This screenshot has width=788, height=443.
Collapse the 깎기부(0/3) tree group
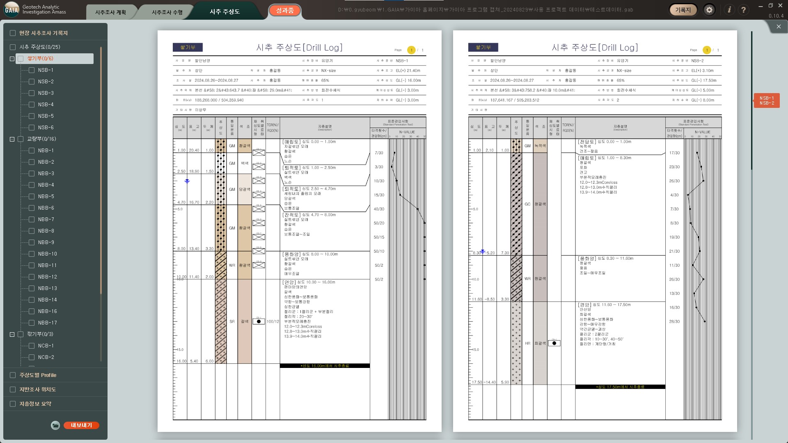pos(12,334)
